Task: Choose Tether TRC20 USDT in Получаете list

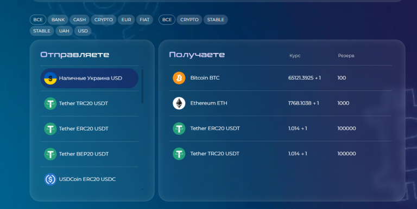Action: click(x=280, y=154)
